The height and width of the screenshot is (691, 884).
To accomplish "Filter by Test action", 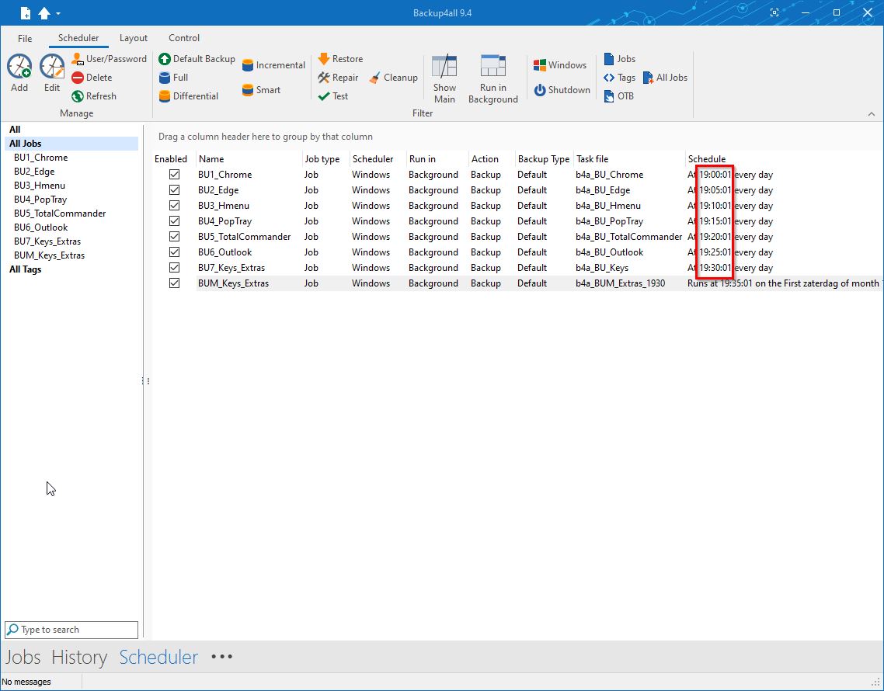I will (x=333, y=95).
